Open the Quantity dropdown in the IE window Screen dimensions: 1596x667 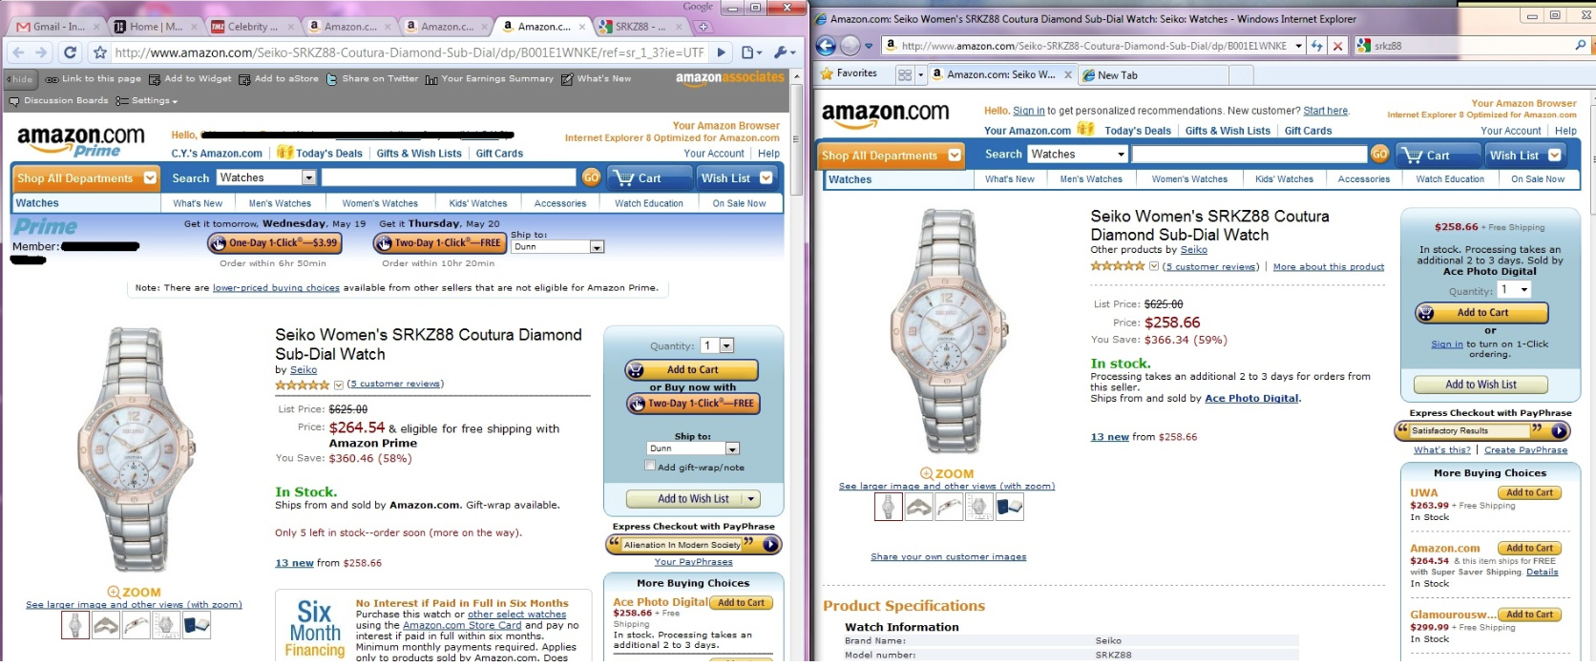pos(1514,290)
